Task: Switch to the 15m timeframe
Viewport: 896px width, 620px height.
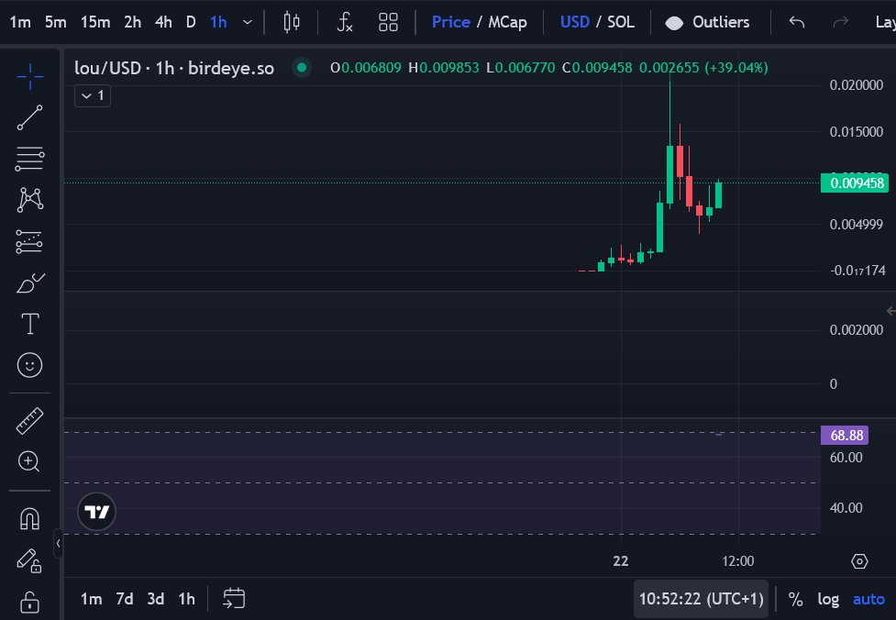Action: [x=95, y=22]
